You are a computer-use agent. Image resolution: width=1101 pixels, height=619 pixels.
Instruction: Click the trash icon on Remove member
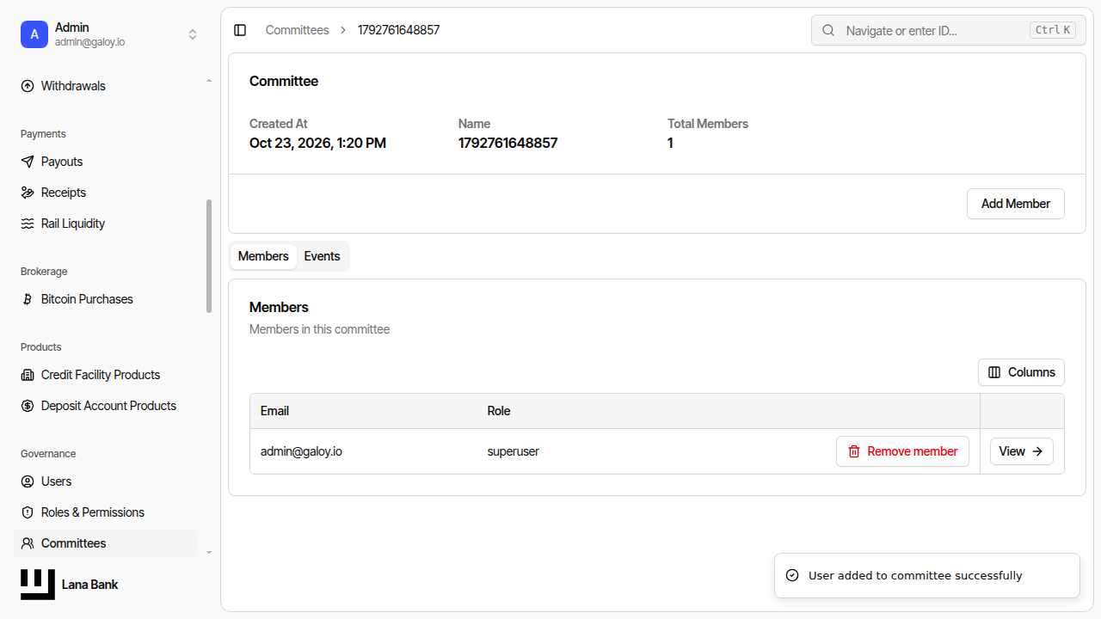pos(854,451)
